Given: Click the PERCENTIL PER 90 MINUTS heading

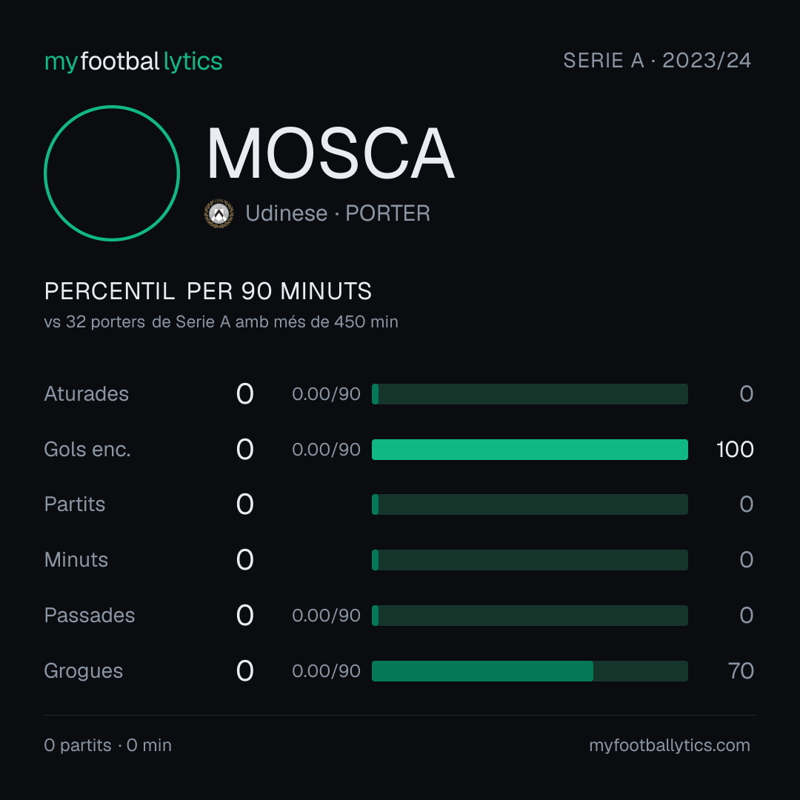Looking at the screenshot, I should 207,291.
